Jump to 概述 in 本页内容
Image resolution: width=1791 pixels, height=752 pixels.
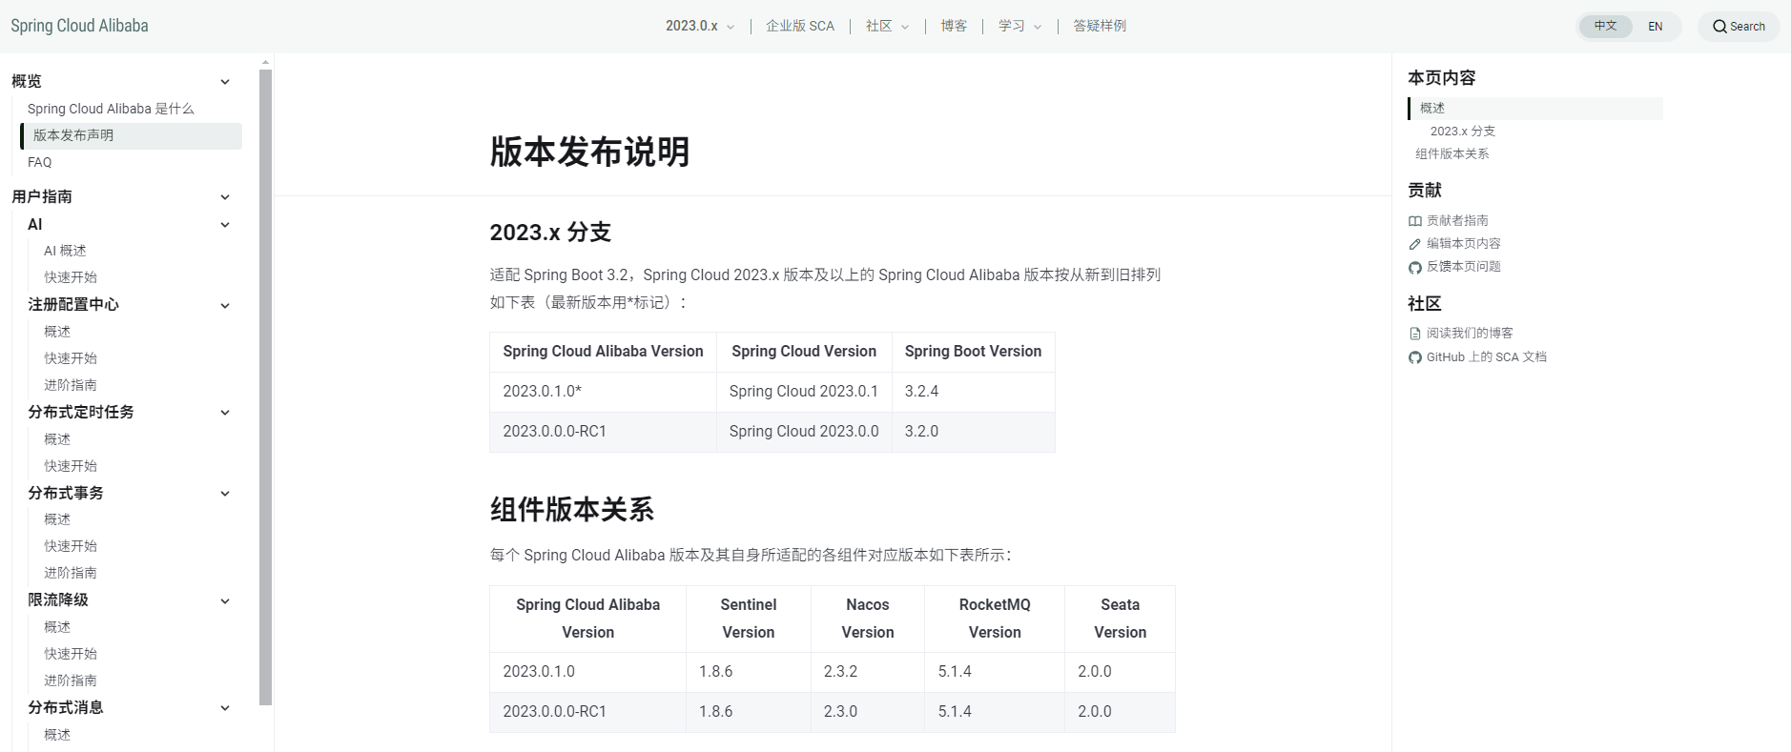(x=1535, y=109)
